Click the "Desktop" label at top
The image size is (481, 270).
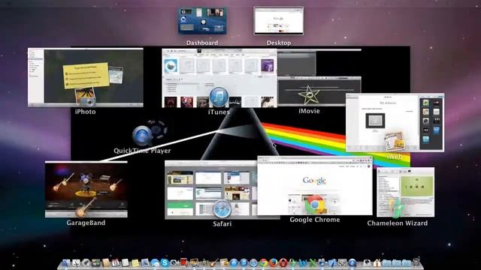[x=279, y=43]
